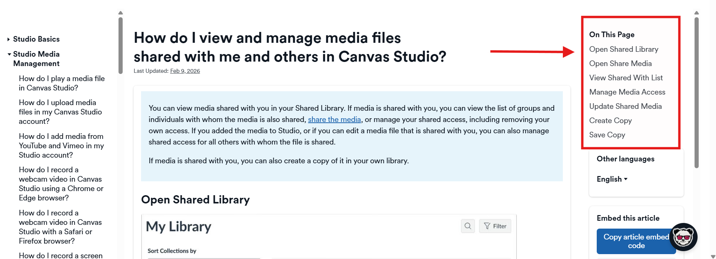
Task: Jump to Save Copy section
Action: [x=607, y=135]
